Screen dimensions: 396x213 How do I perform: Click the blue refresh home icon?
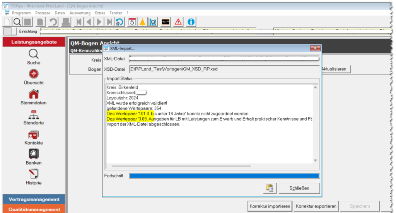click(119, 22)
